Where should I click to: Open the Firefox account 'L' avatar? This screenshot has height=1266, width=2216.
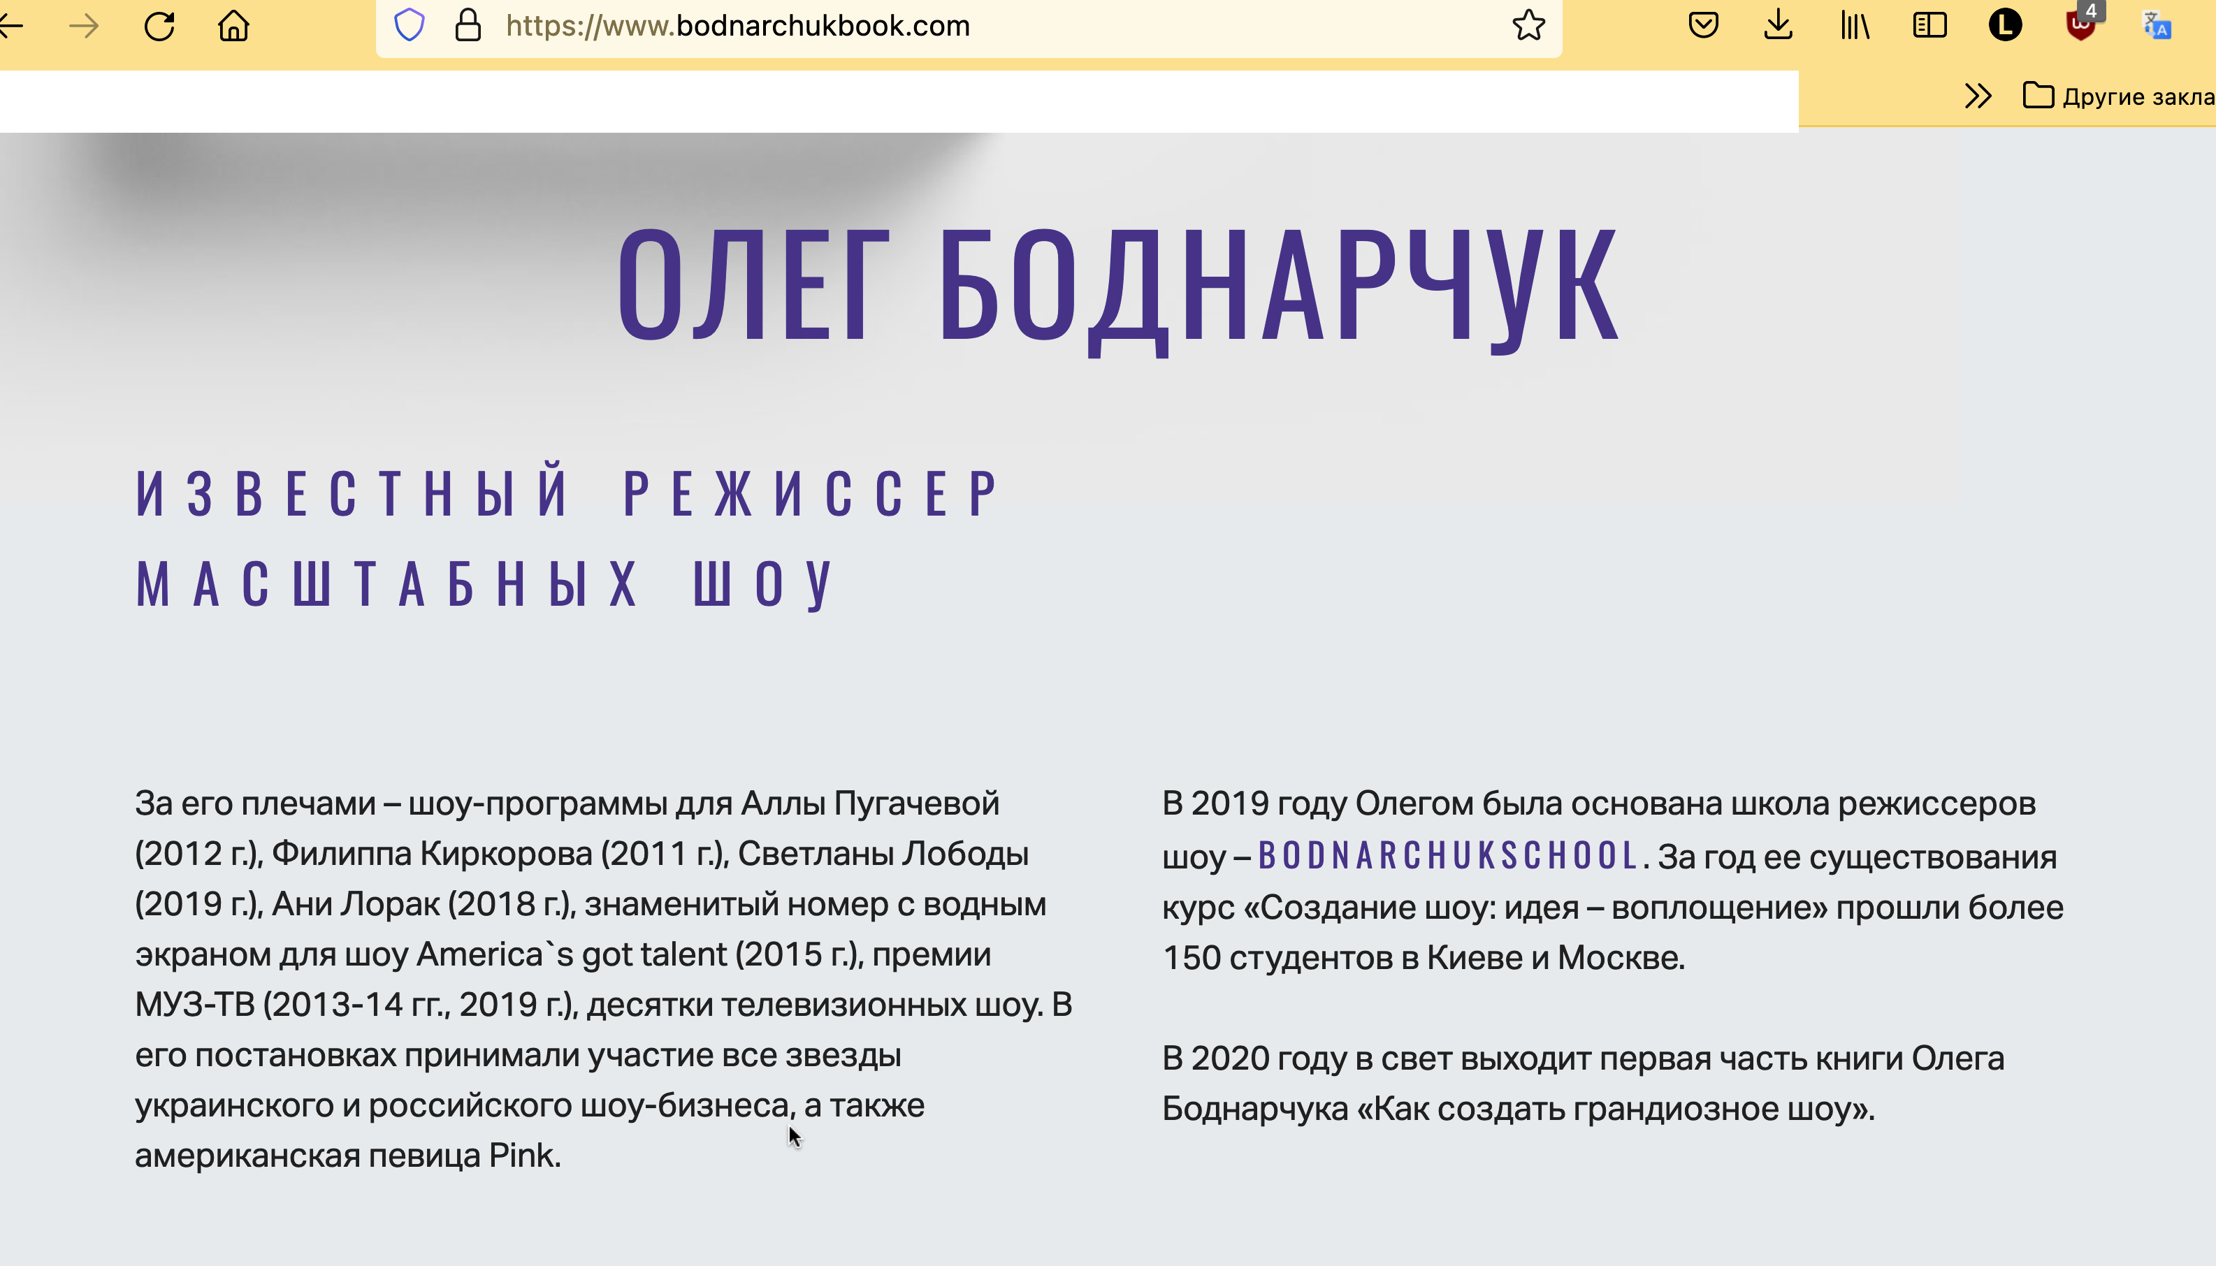pyautogui.click(x=2005, y=25)
